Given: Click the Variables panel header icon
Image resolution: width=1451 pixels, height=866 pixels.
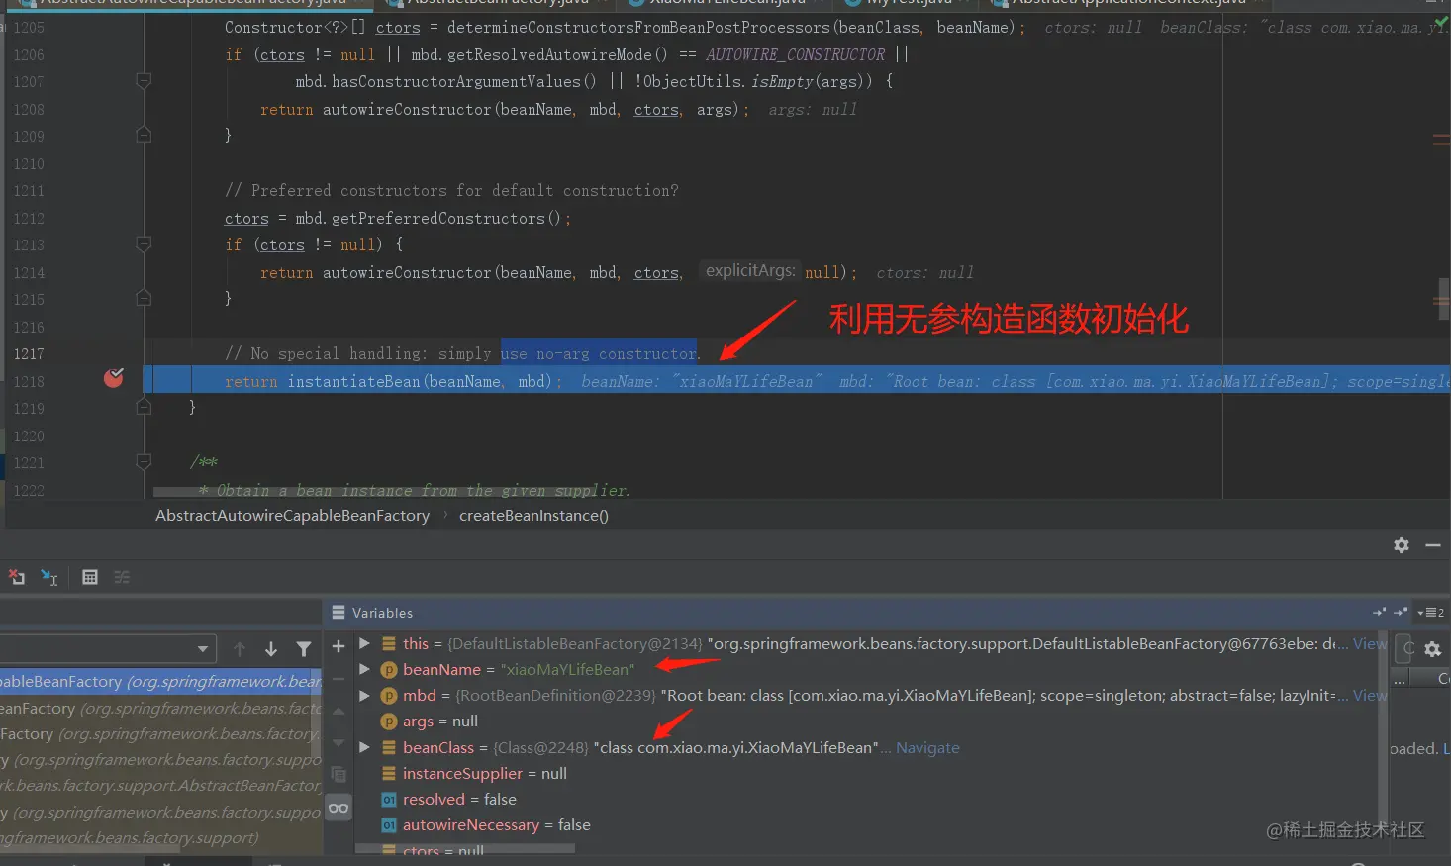Looking at the screenshot, I should click(x=339, y=612).
